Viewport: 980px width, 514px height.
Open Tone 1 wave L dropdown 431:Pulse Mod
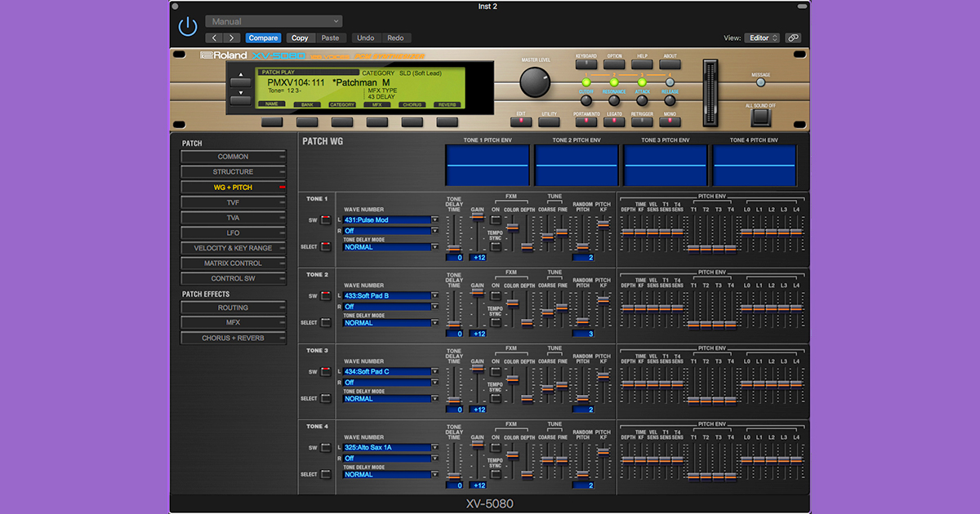391,220
